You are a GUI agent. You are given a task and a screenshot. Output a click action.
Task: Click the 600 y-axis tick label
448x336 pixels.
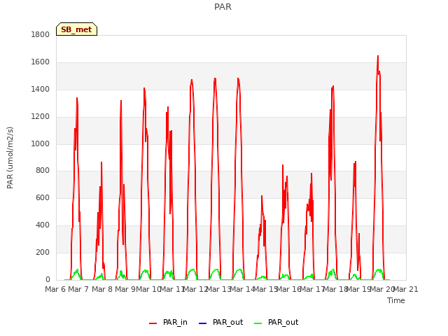click(43, 197)
